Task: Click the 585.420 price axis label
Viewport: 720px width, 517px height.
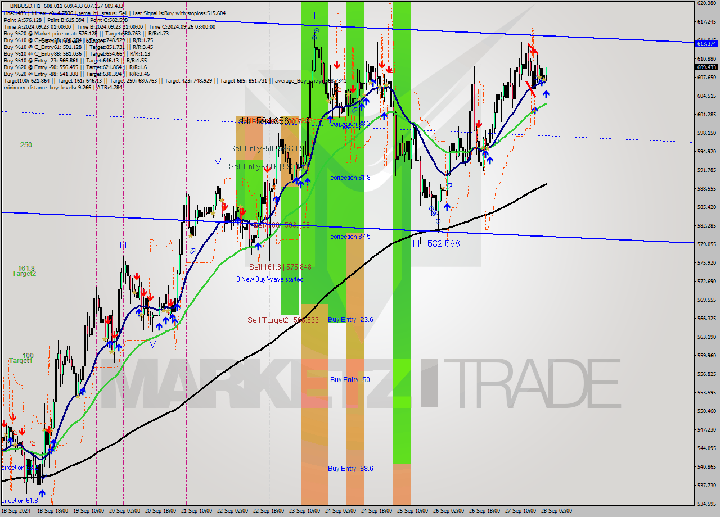Action: click(706, 207)
